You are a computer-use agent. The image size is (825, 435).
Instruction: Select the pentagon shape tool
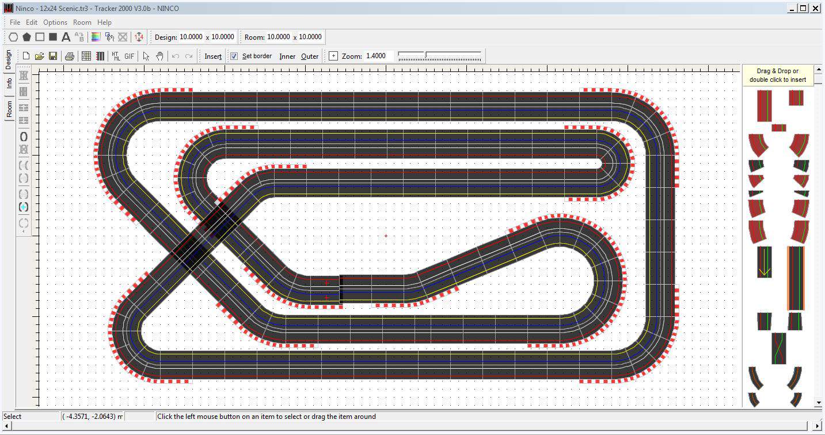[27, 37]
